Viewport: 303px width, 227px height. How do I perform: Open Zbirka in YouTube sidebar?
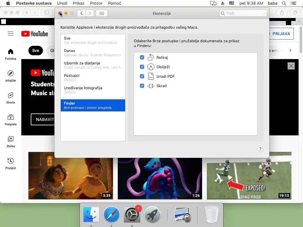point(11,142)
